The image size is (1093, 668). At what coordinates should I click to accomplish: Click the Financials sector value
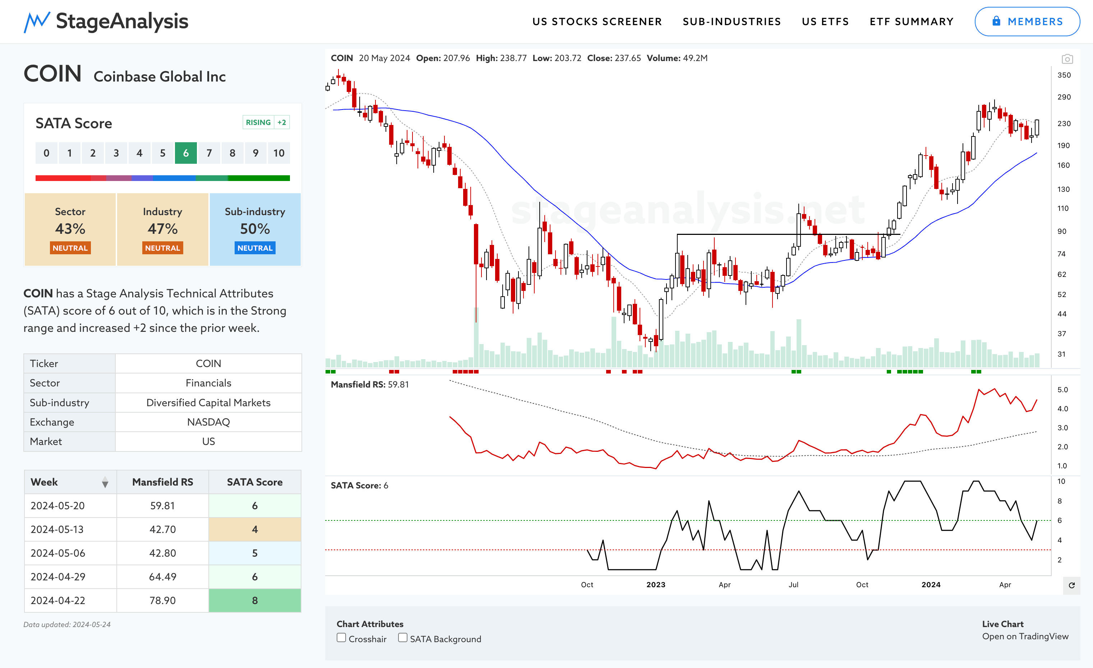point(208,383)
